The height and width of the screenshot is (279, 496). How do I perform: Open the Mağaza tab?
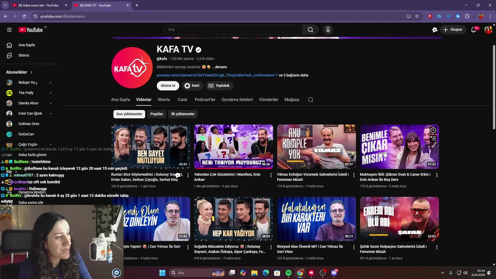pos(292,100)
